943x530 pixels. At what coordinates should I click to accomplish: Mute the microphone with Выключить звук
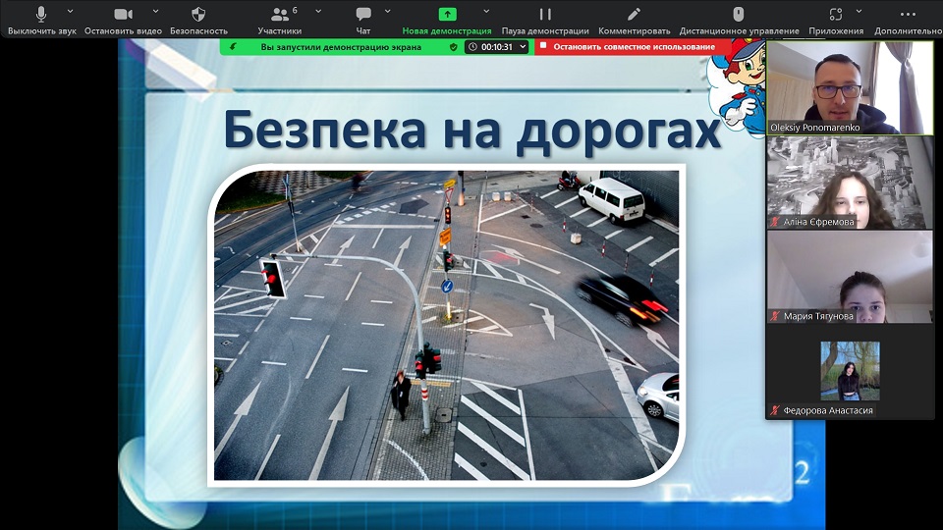pos(41,15)
